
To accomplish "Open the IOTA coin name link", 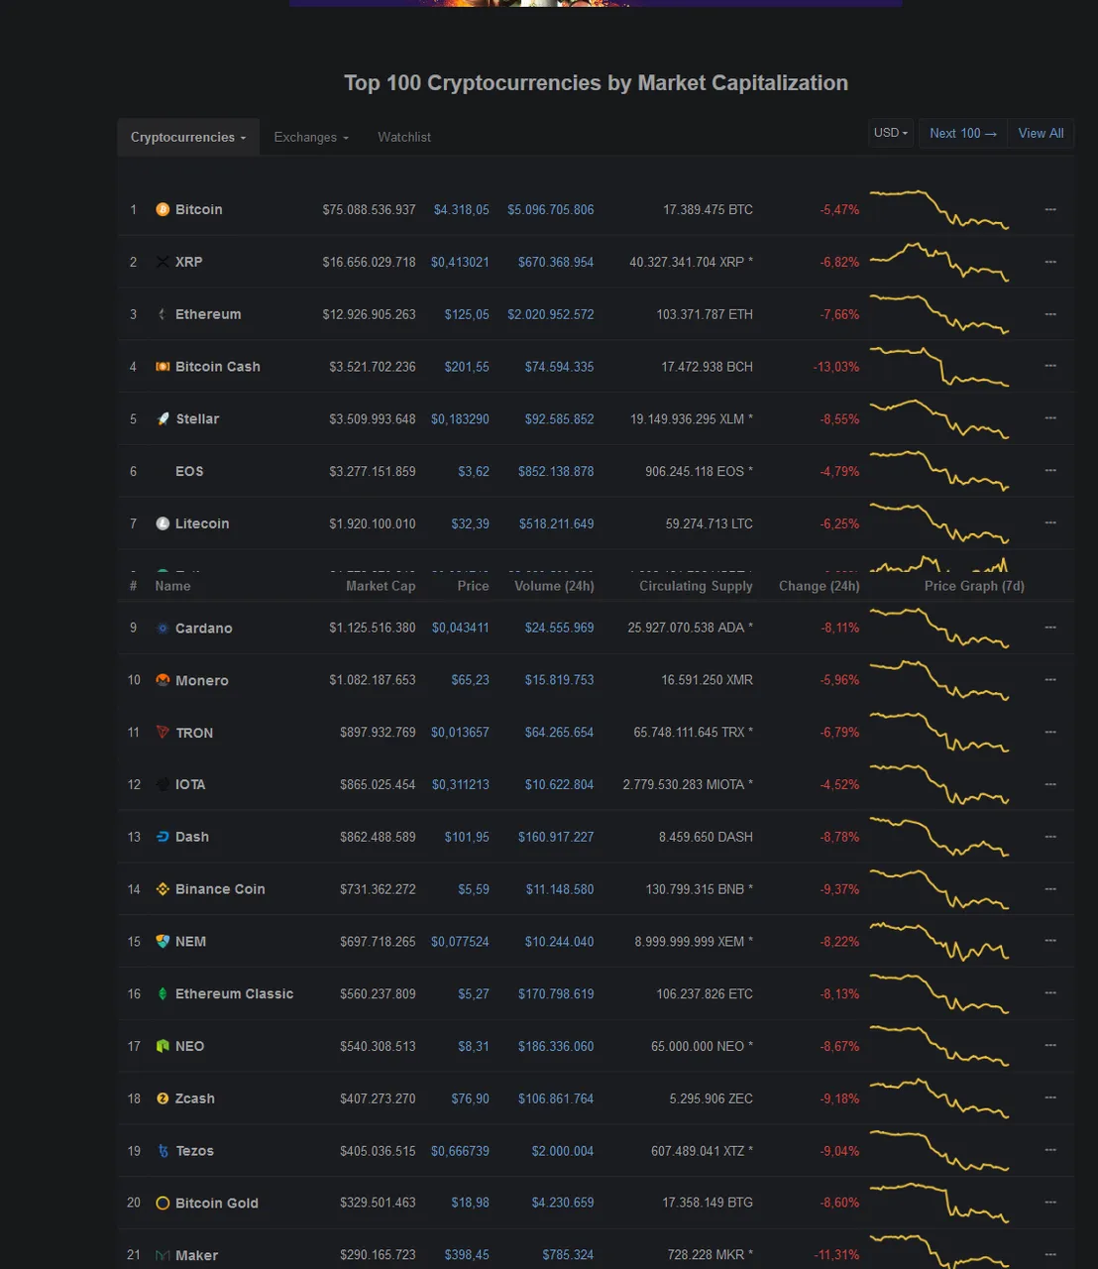I will 190,784.
